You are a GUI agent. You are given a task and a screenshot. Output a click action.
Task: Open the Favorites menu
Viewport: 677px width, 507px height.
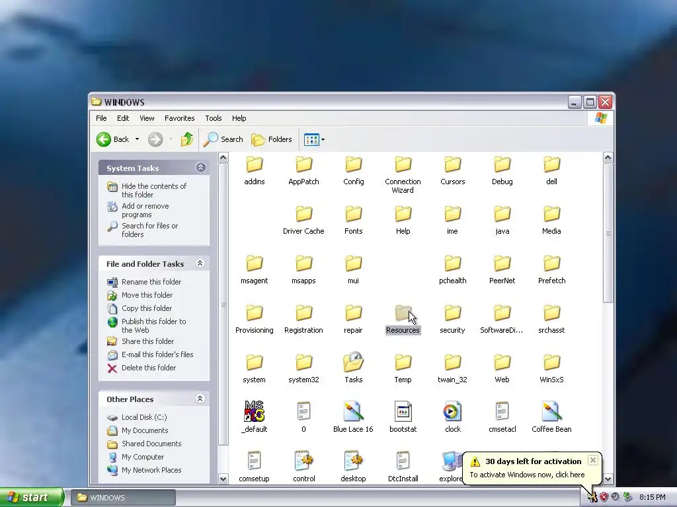[x=179, y=118]
